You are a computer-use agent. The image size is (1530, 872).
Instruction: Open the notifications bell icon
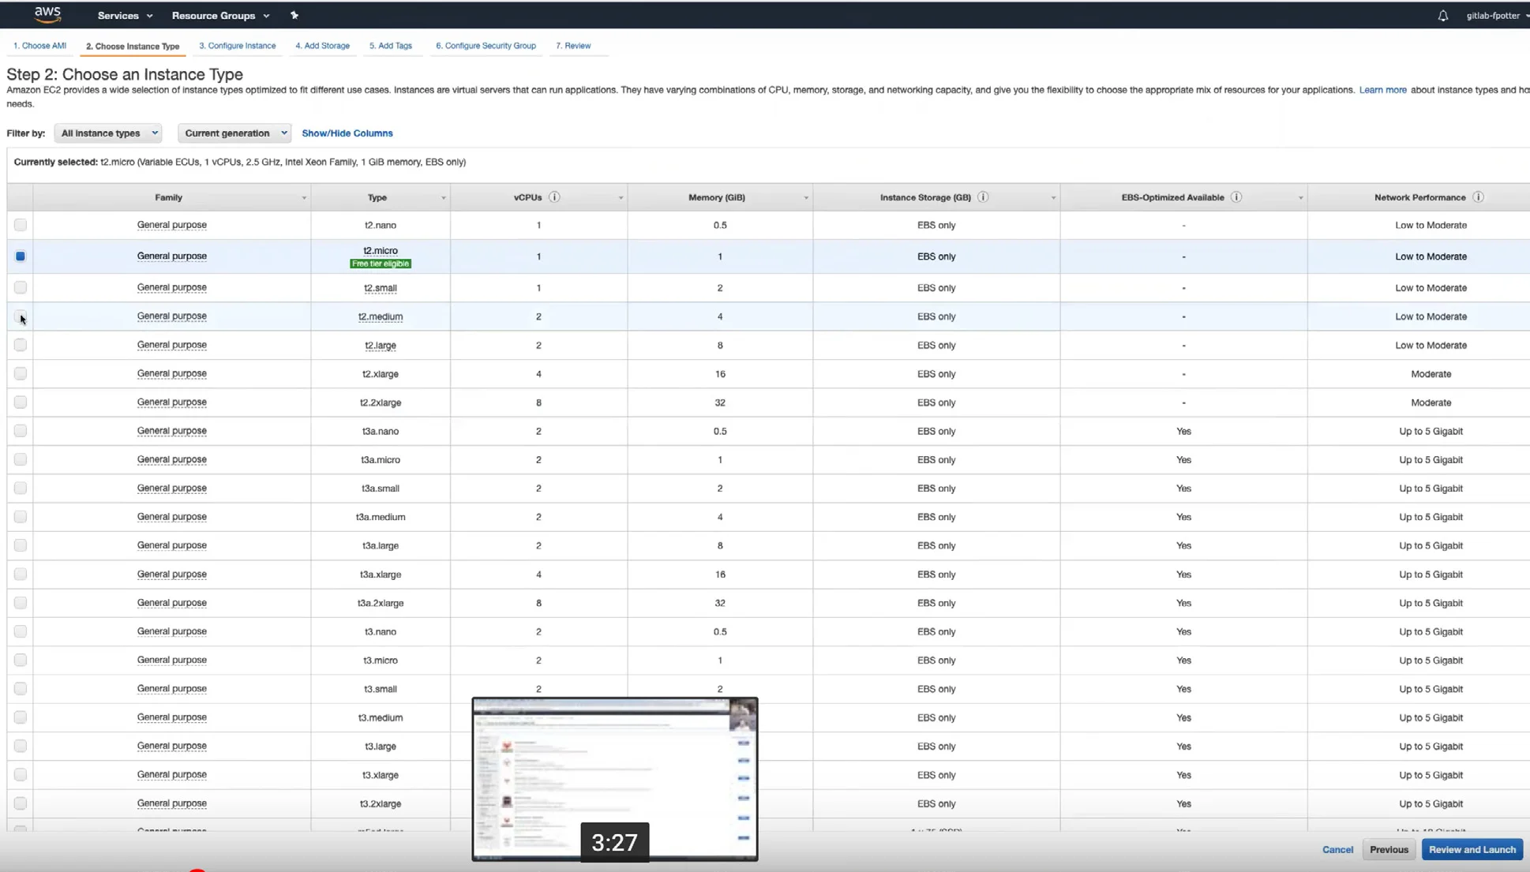pos(1442,15)
